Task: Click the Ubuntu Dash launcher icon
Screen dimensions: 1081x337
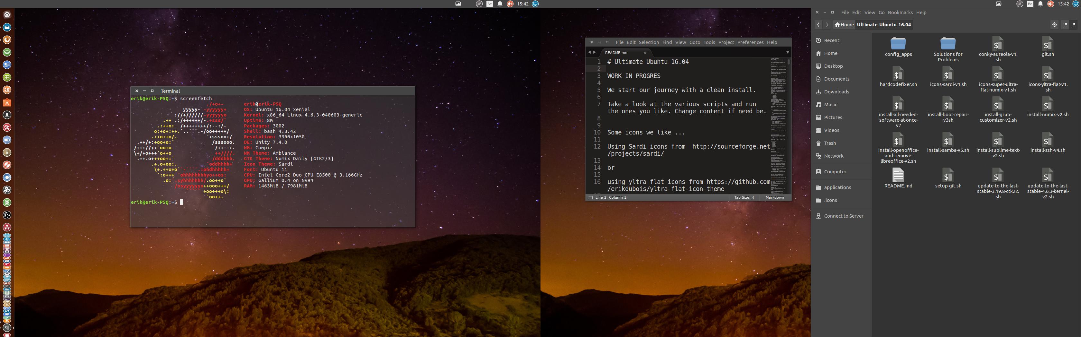Action: coord(7,15)
